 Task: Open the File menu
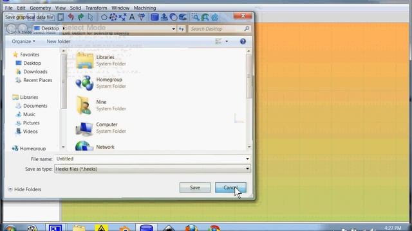8,8
